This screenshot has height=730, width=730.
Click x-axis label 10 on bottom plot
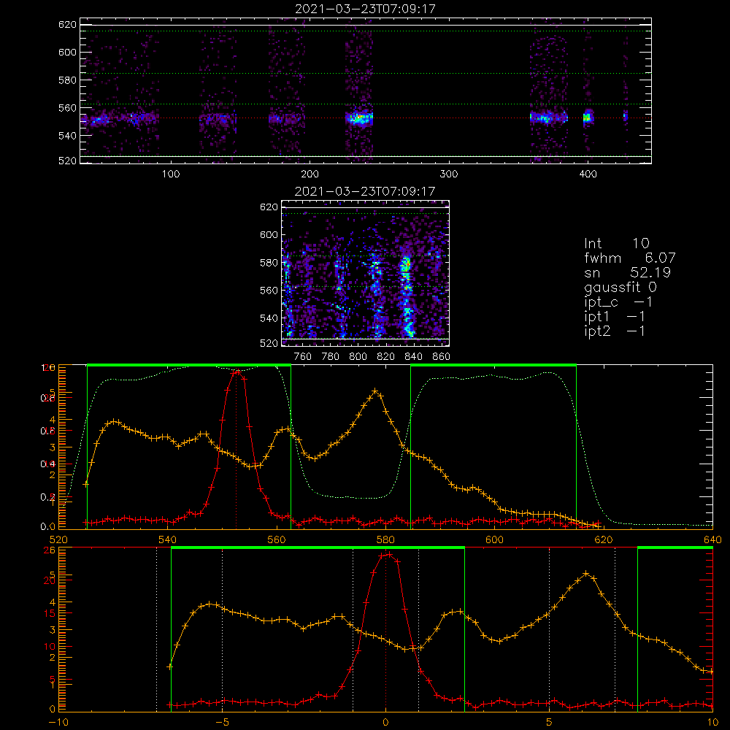pos(712,723)
